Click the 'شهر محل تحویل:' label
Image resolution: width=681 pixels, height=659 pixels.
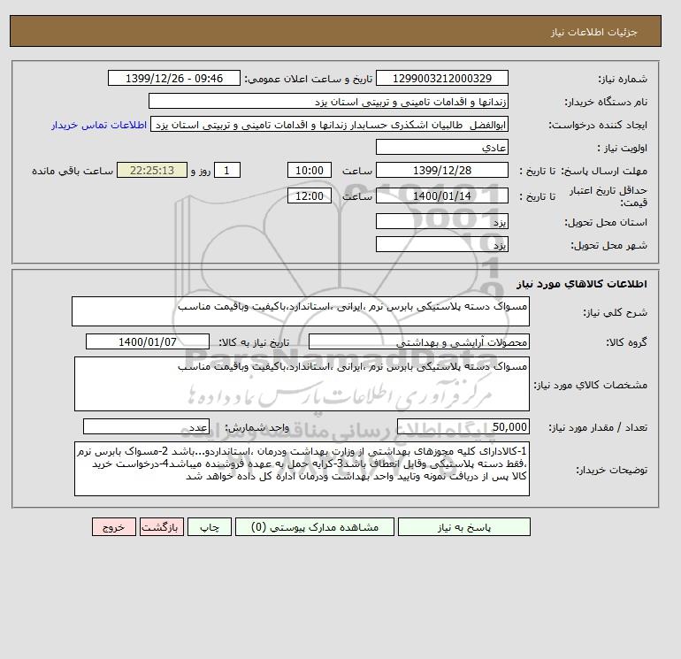tap(608, 245)
